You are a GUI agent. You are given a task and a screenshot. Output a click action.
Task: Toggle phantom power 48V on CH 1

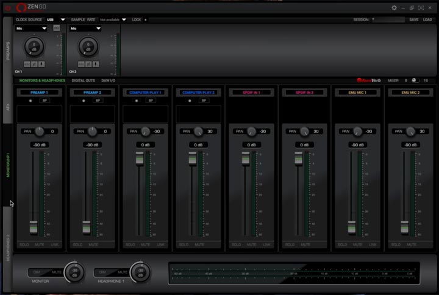pyautogui.click(x=27, y=64)
